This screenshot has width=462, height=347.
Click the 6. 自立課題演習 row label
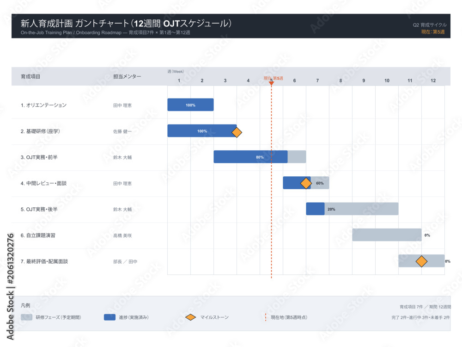38,235
